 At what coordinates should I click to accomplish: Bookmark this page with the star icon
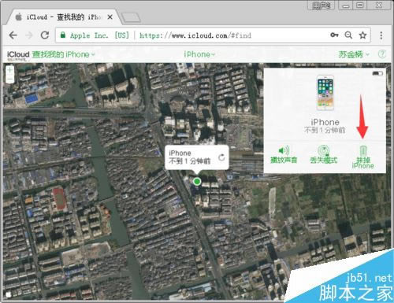point(362,35)
